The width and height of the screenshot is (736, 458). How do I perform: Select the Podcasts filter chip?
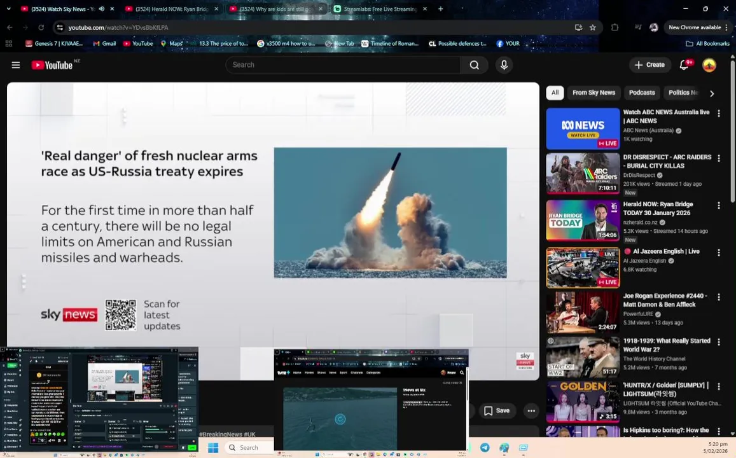tap(642, 92)
